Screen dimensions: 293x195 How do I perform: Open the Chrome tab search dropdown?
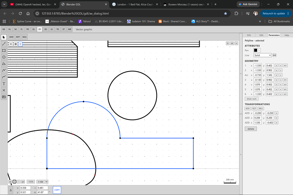click(x=4, y=4)
